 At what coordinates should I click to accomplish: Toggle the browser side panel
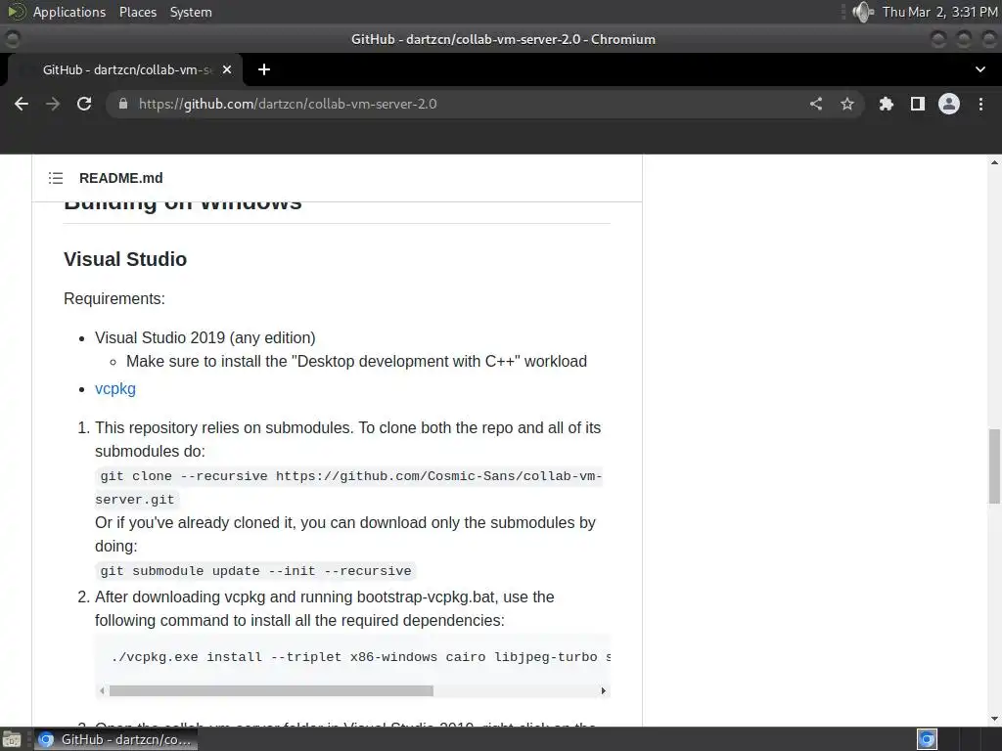pos(918,104)
